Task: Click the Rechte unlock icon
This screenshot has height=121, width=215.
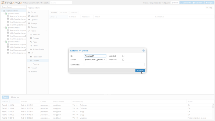Action: [x=29, y=31]
